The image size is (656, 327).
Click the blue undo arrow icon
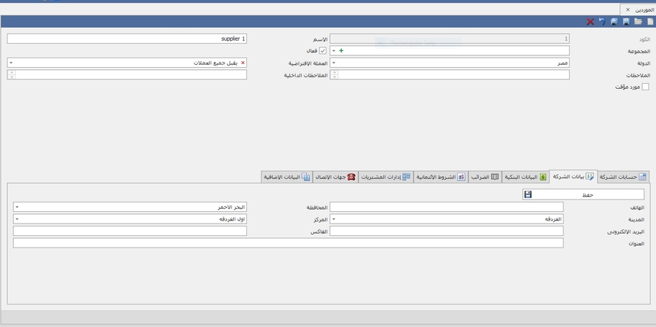point(602,22)
